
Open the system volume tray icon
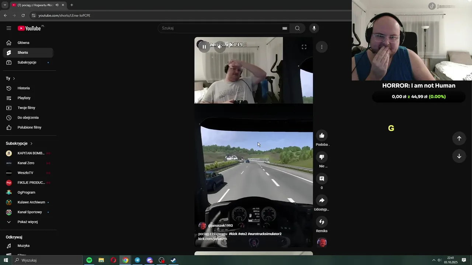440,260
